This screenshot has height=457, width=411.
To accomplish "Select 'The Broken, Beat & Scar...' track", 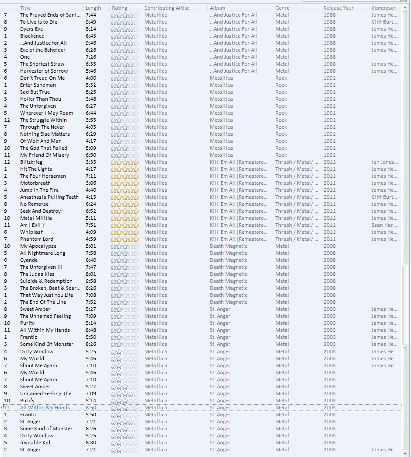I will coord(50,288).
